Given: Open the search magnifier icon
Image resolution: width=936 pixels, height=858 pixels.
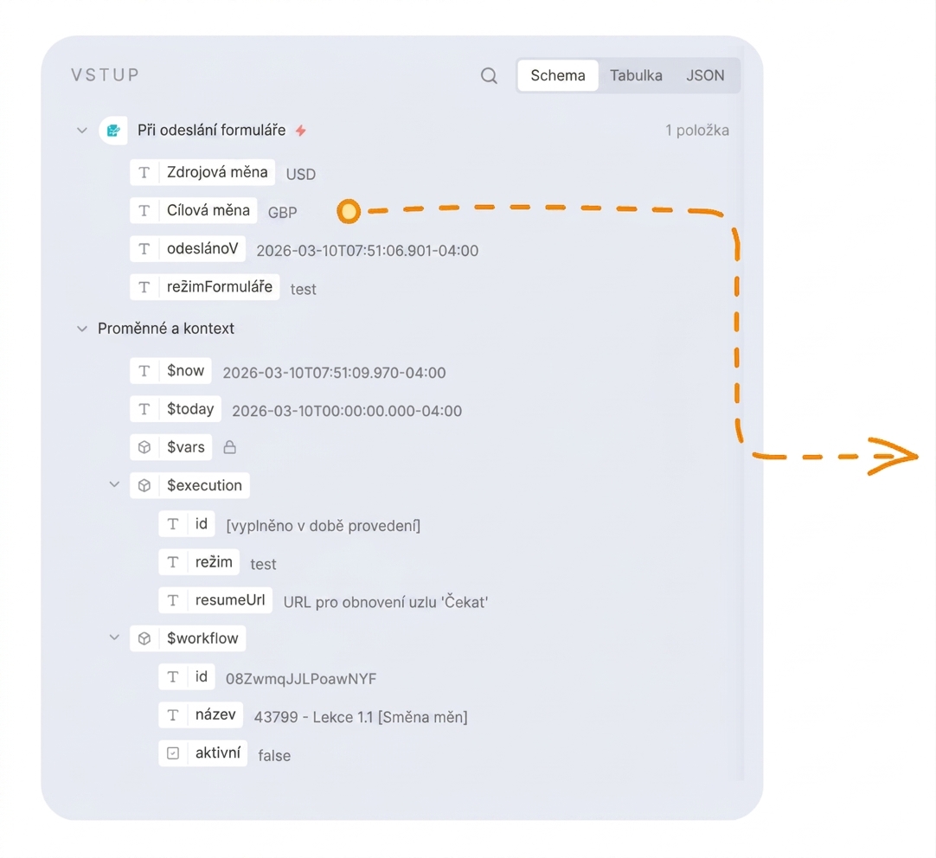Looking at the screenshot, I should [x=489, y=76].
